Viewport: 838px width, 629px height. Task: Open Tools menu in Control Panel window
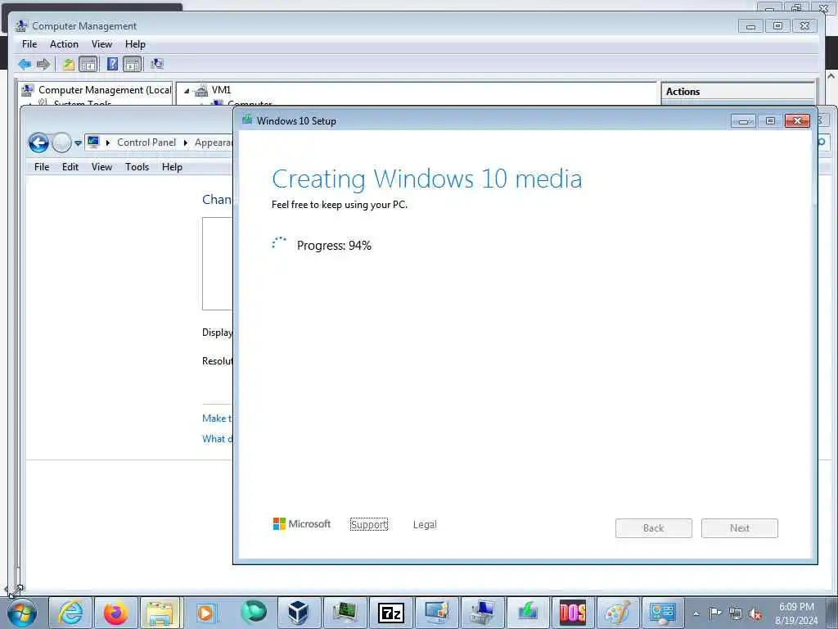[x=137, y=167]
